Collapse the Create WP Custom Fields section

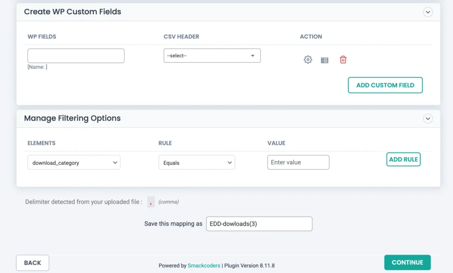[428, 12]
